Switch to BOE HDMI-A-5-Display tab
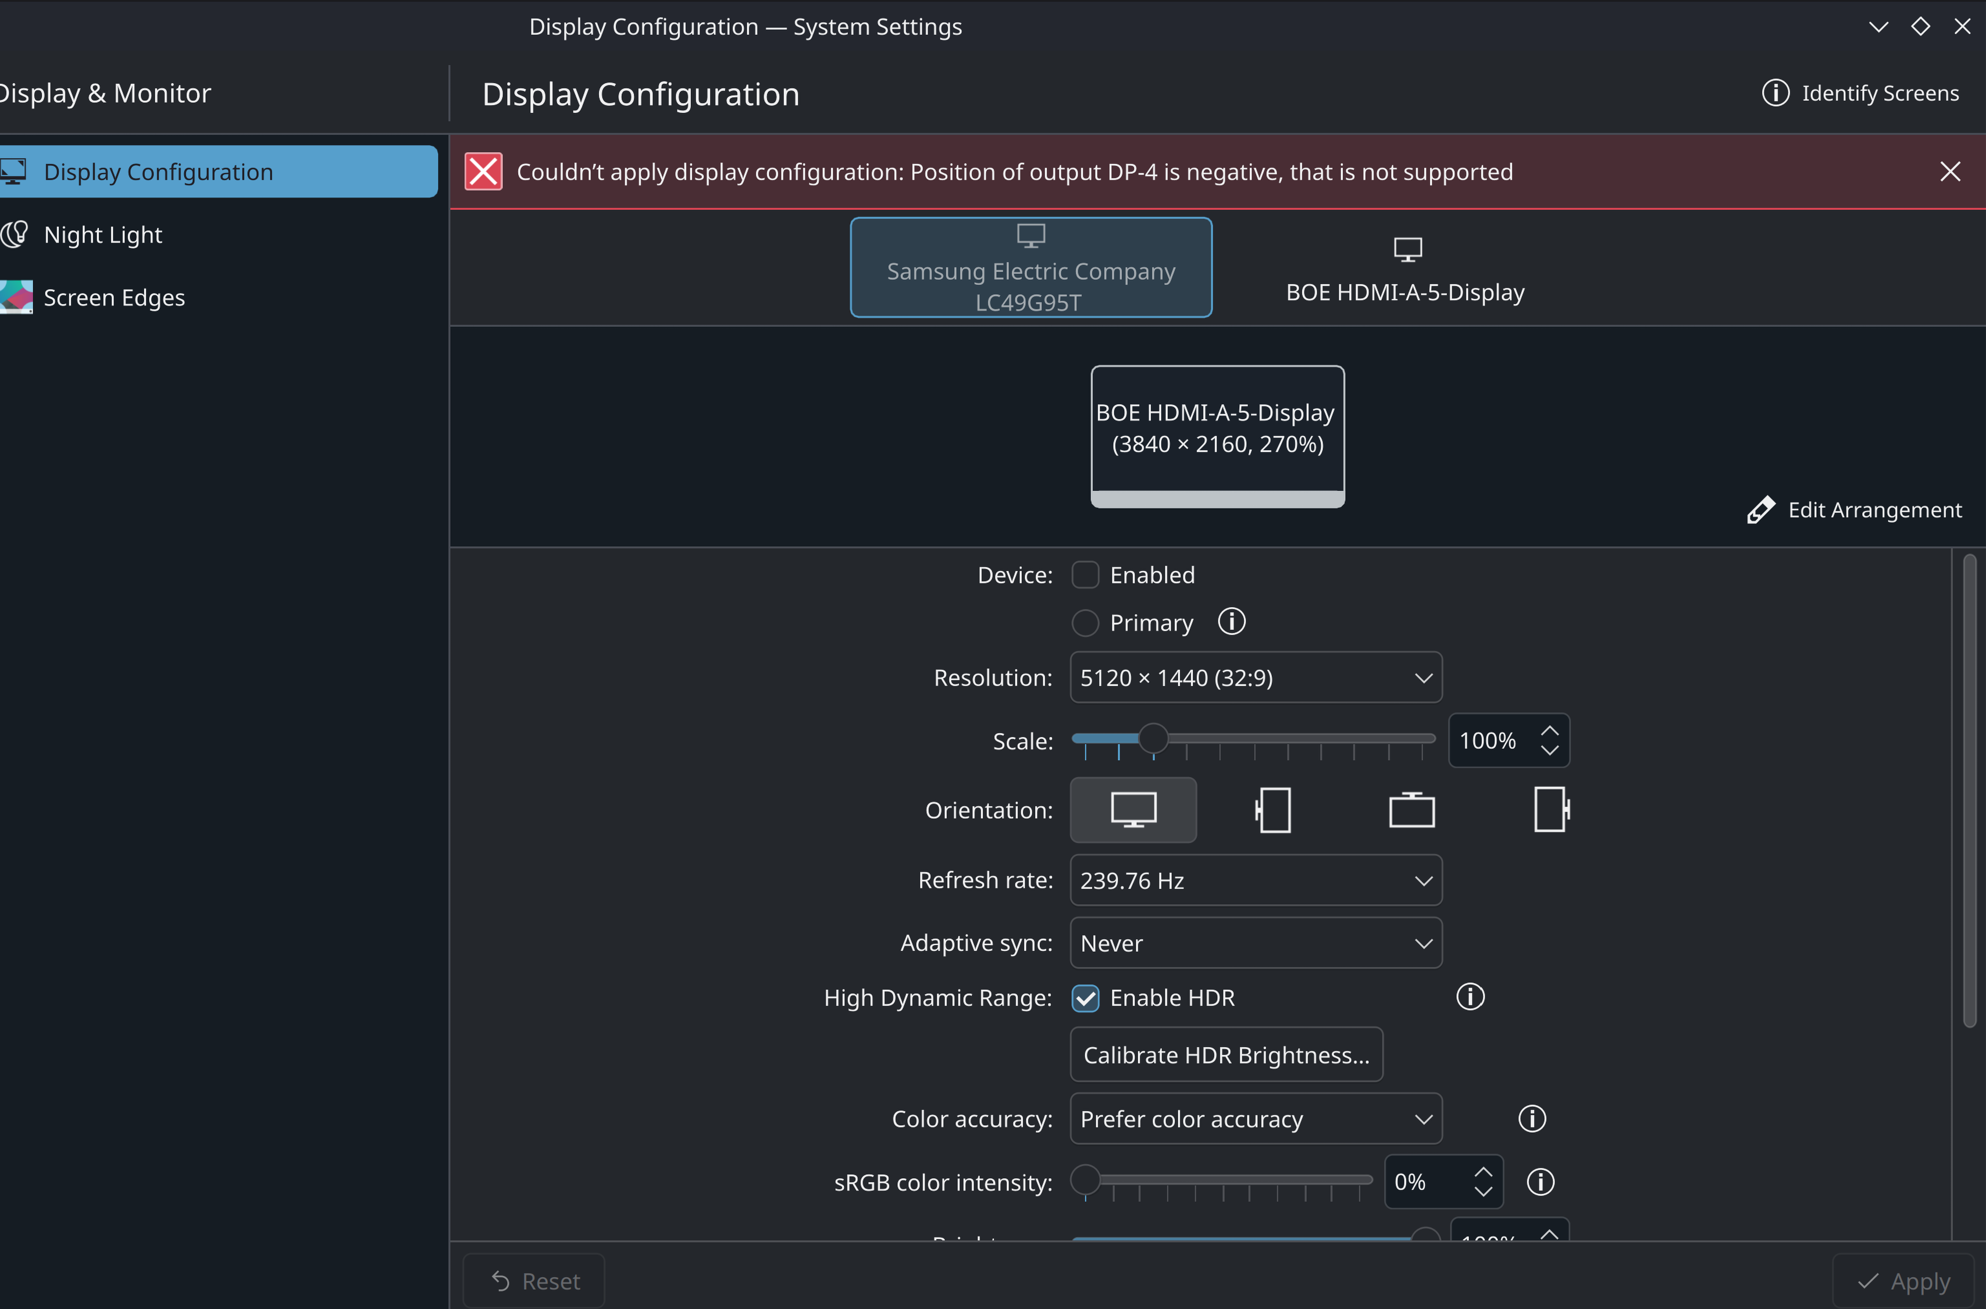1986x1309 pixels. pyautogui.click(x=1405, y=270)
